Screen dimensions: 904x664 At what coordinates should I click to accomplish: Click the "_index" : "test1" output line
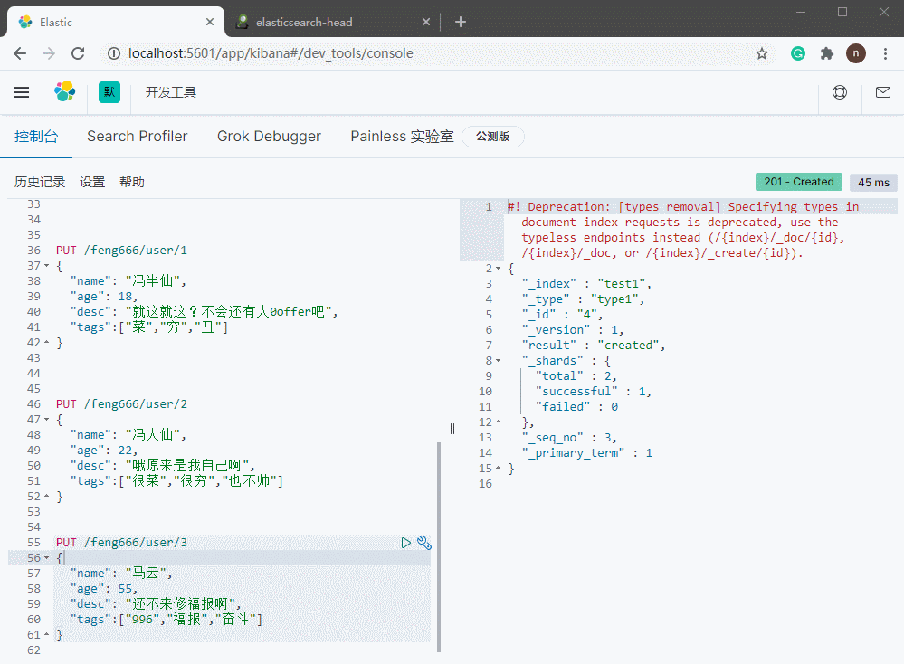(586, 283)
